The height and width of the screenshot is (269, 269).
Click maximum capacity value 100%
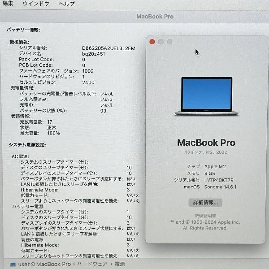[53, 133]
